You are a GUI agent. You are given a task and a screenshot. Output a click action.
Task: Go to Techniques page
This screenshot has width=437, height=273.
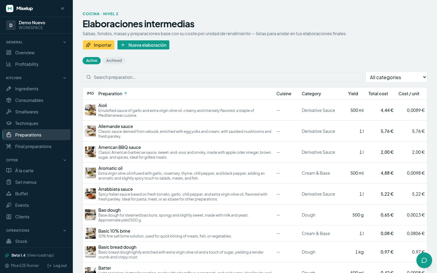pyautogui.click(x=36, y=123)
